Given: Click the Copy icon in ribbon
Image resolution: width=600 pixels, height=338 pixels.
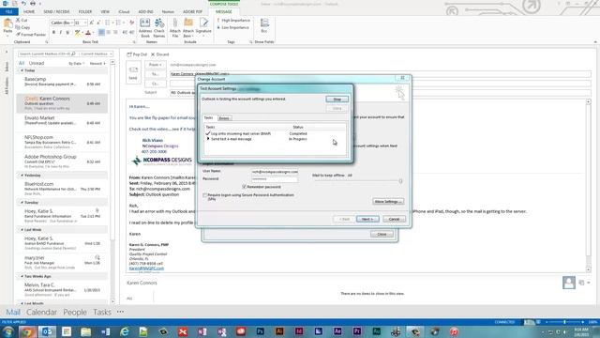Looking at the screenshot, I should pyautogui.click(x=18, y=27).
